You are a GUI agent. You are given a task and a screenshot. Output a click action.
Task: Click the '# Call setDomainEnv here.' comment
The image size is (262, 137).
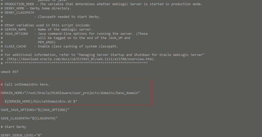[x=25, y=85]
